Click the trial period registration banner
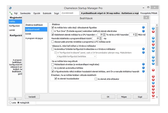Image resolution: width=168 pixels, height=113 pixels. [109, 13]
